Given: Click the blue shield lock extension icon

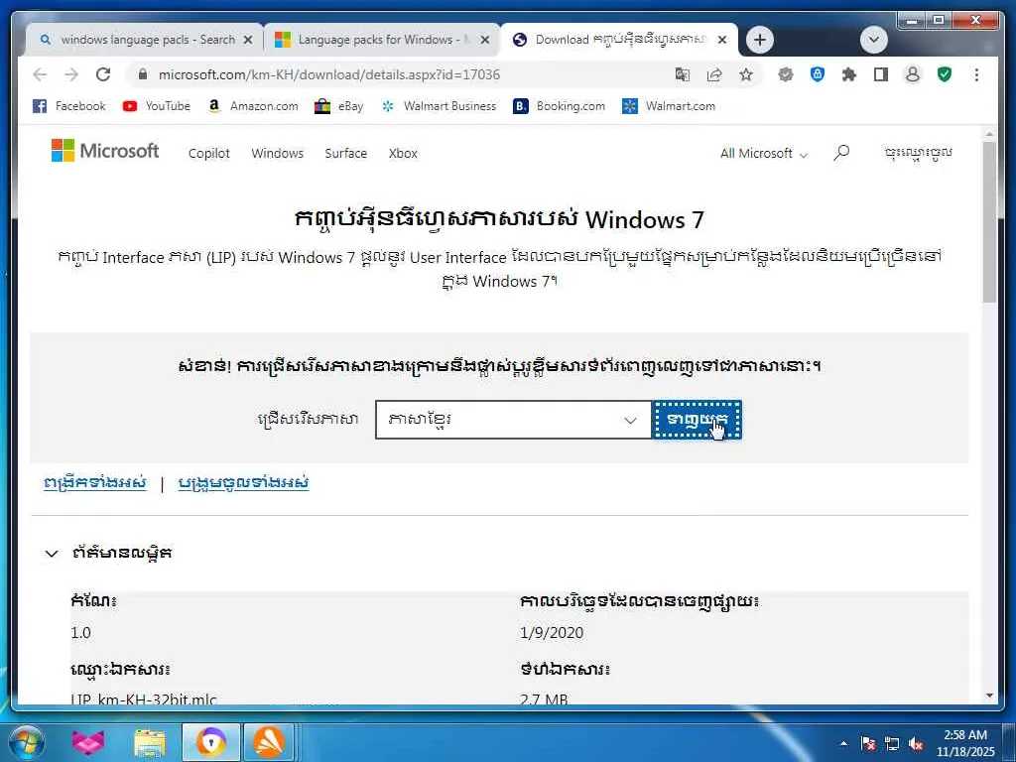Looking at the screenshot, I should pos(818,74).
